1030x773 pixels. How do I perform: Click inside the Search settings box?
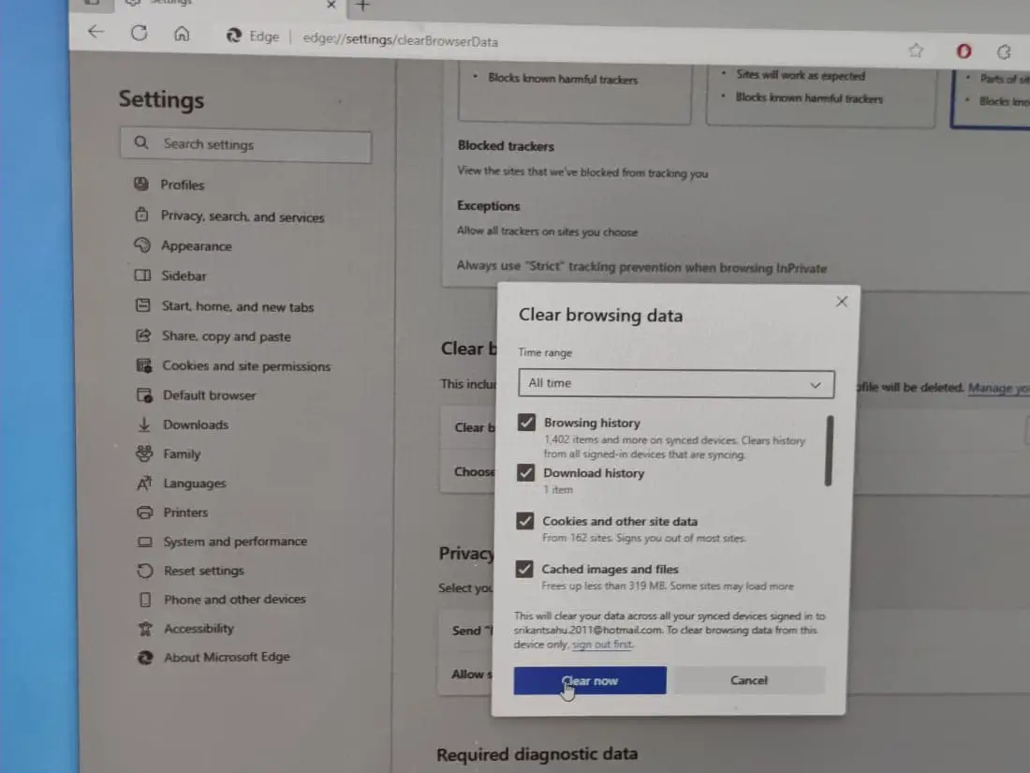click(x=245, y=146)
